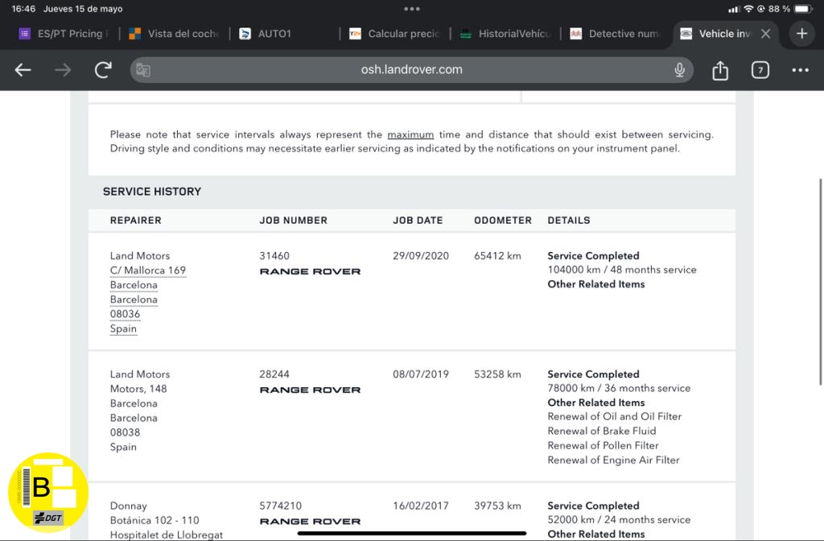Click the Range Rover logo for job 28244

click(310, 390)
